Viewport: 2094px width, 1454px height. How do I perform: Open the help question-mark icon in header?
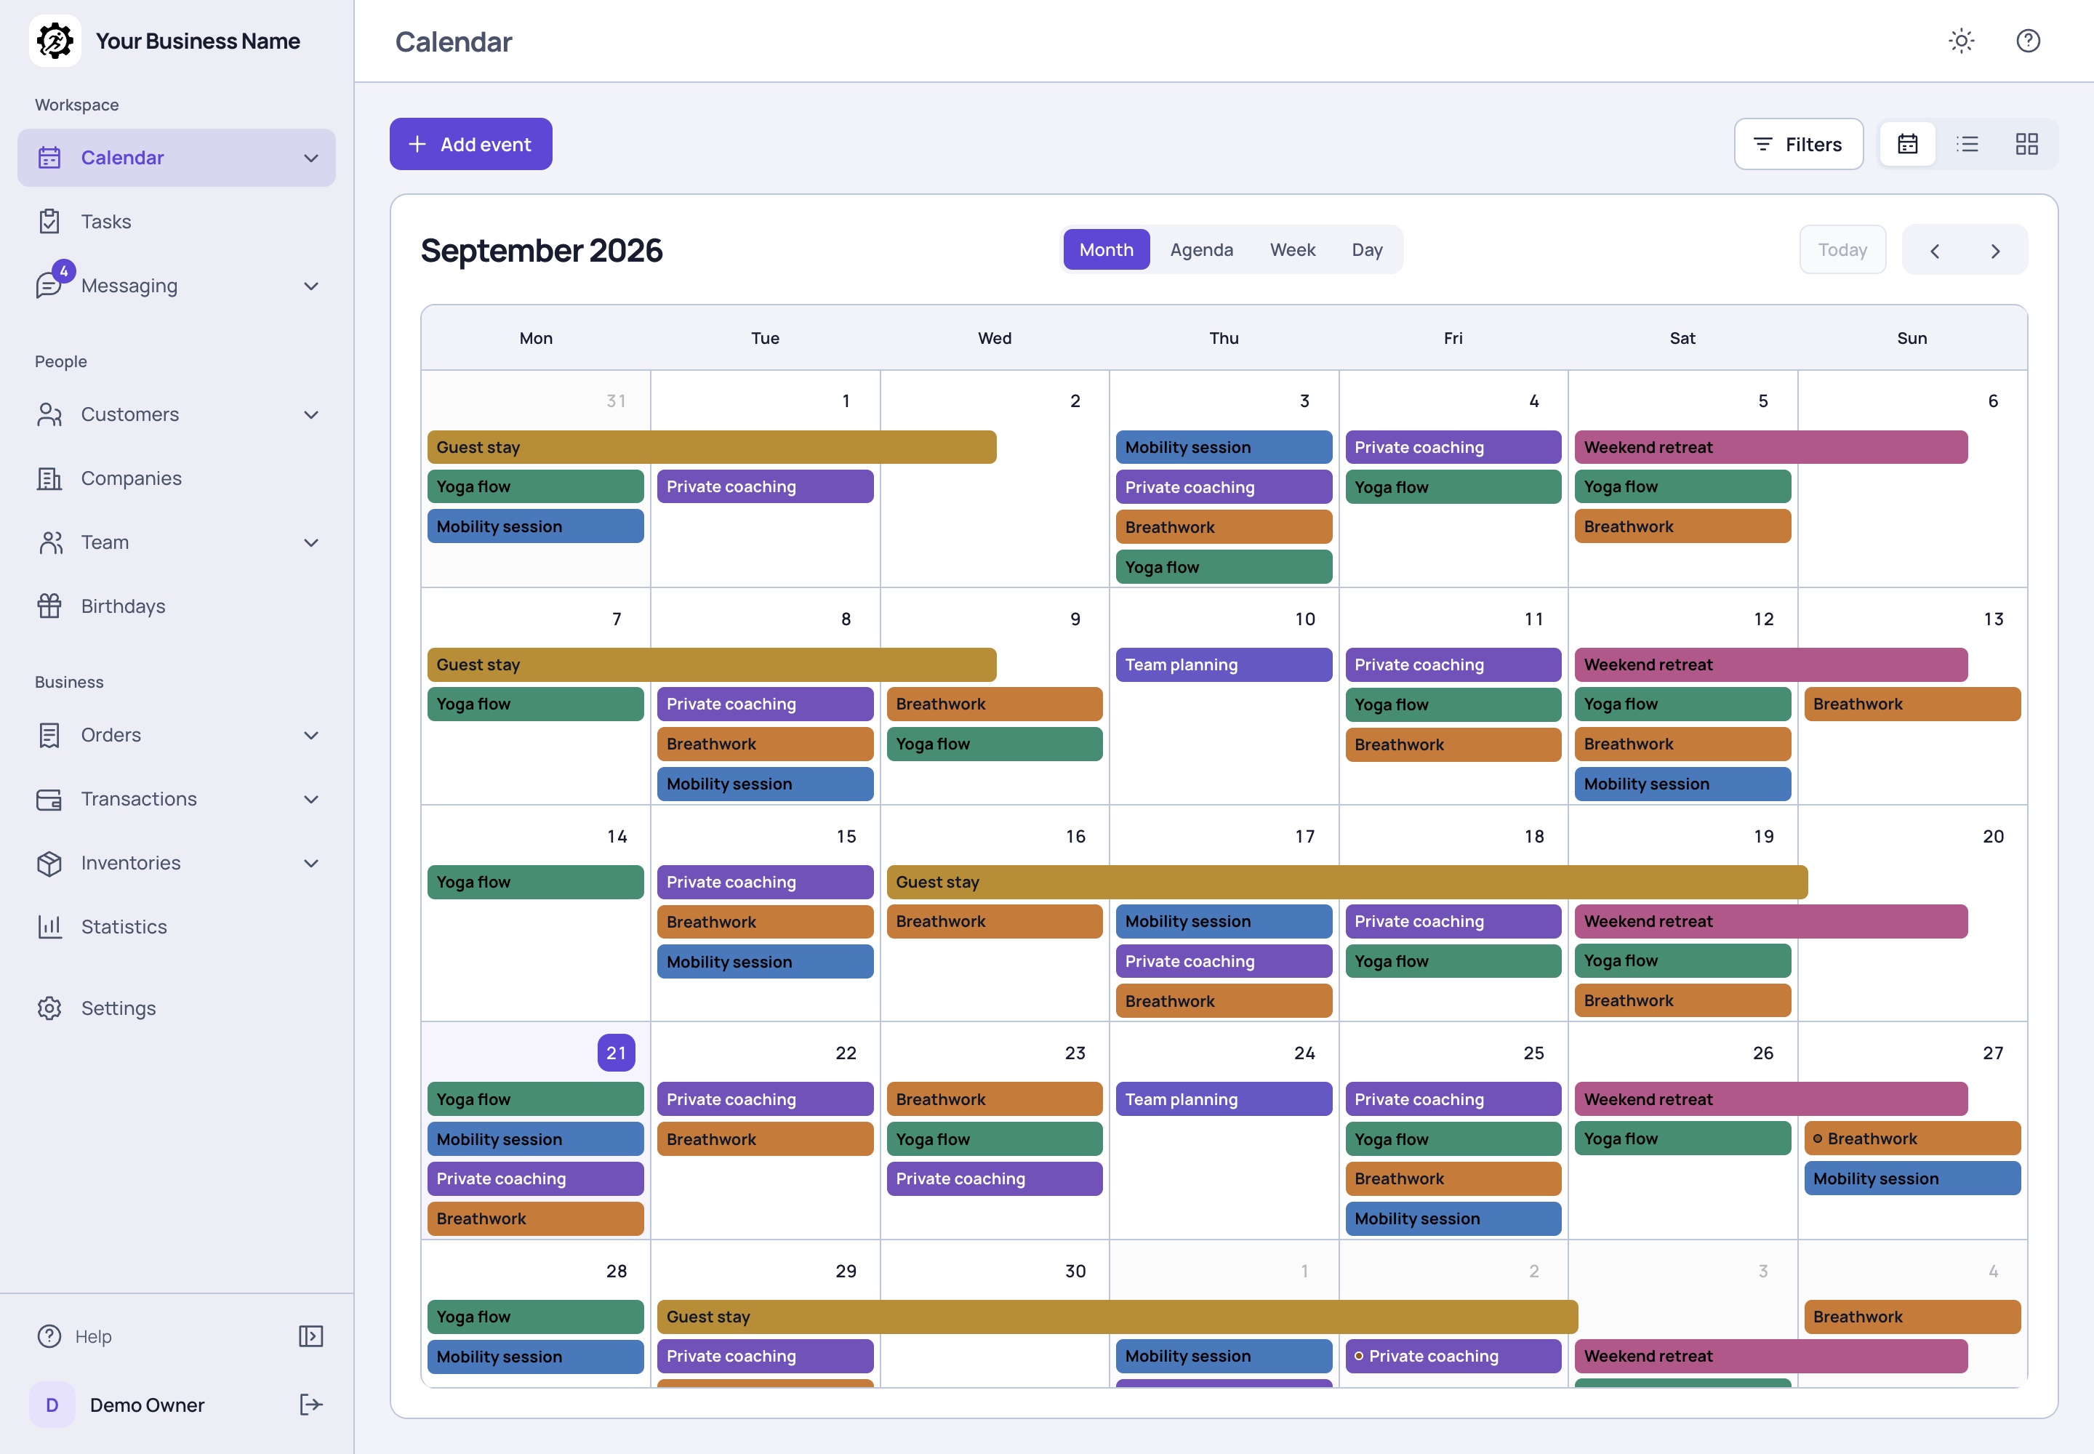[x=2028, y=41]
